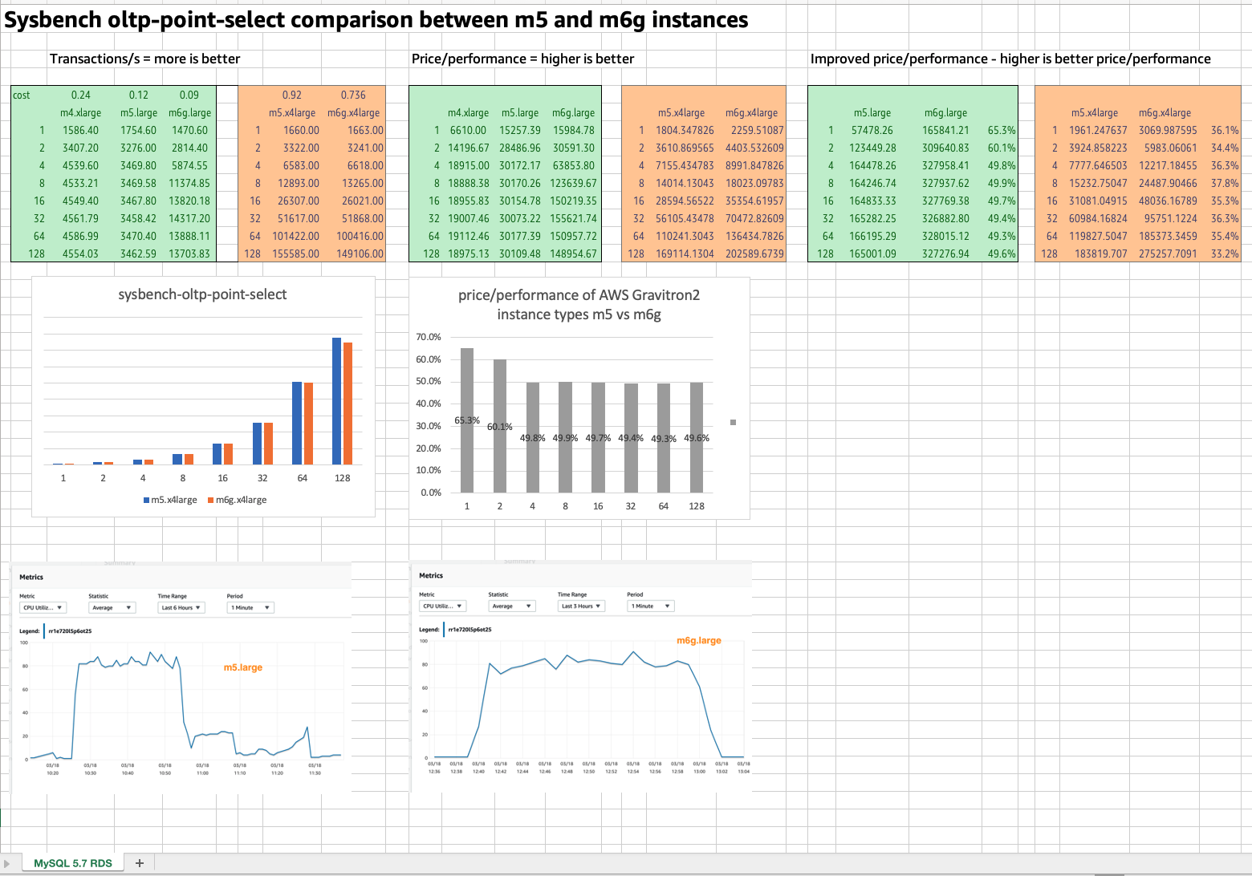Viewport: 1252px width, 876px height.
Task: Select the cell with value 202589.6739
Action: click(x=754, y=253)
